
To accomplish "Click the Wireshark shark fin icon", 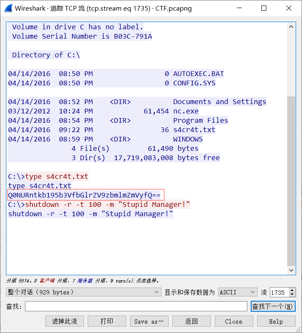I will coord(8,8).
